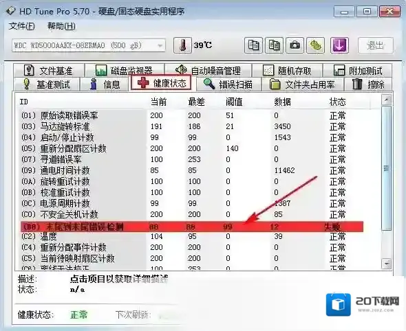Select the 擦除 tab
Image resolution: width=406 pixels, height=331 pixels.
(368, 84)
